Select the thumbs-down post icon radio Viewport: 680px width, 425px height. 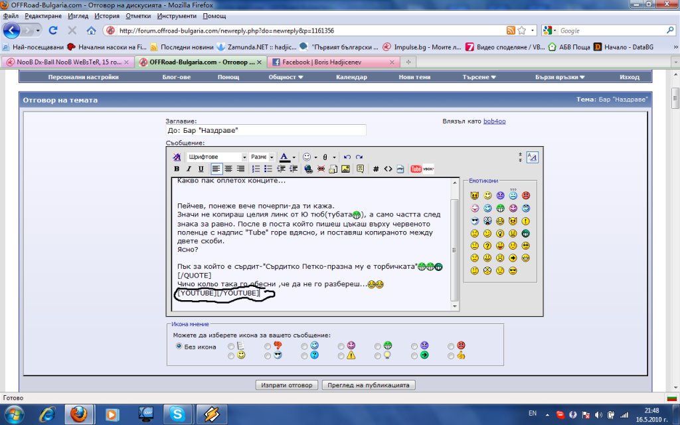(268, 346)
